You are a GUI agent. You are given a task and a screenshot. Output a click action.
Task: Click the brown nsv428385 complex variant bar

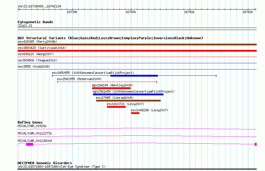pyautogui.click(x=137, y=45)
